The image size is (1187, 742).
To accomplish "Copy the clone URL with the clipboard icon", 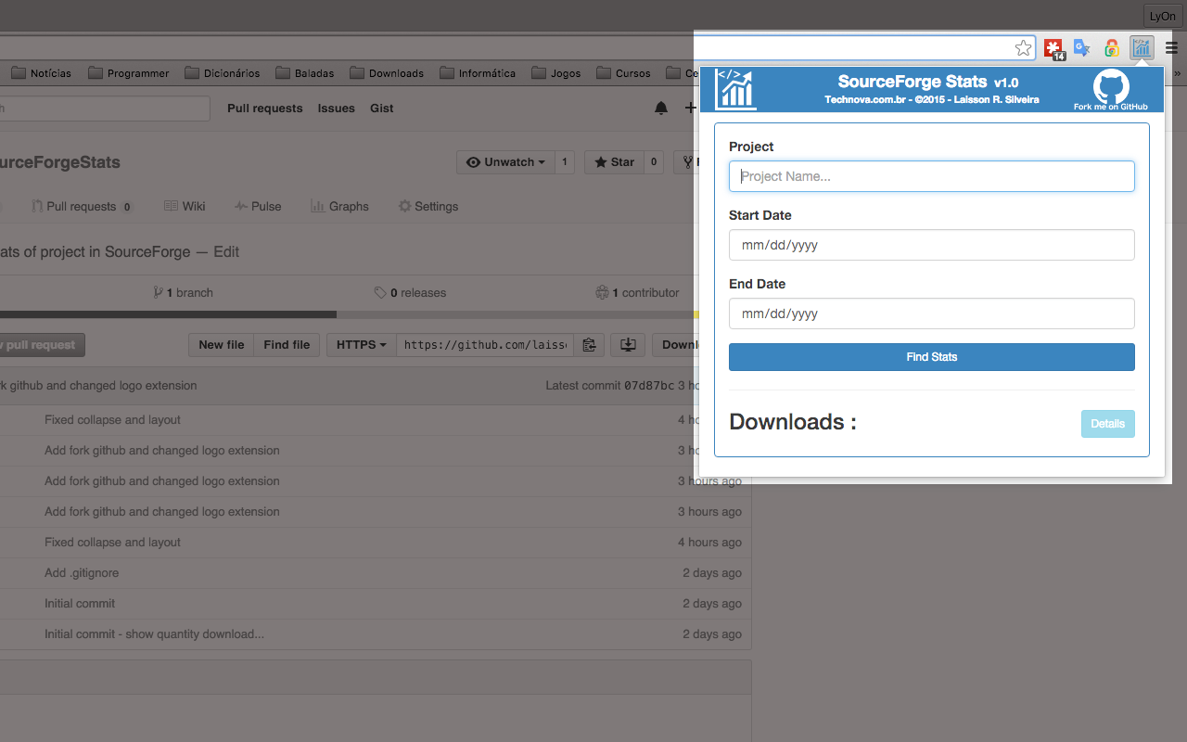I will click(589, 344).
